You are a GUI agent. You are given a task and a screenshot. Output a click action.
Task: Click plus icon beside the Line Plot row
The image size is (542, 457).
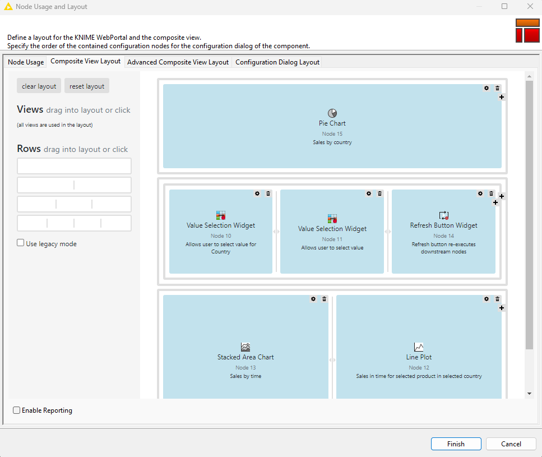502,308
